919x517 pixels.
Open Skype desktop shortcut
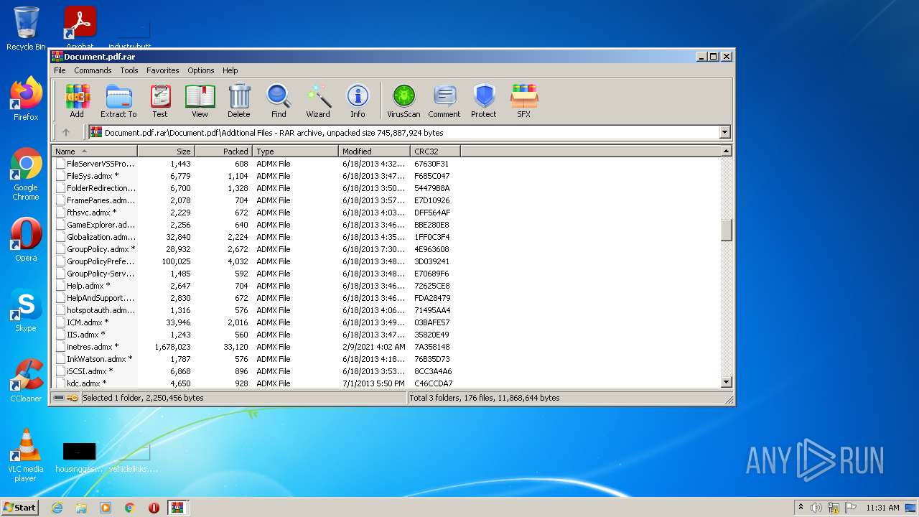coord(26,310)
